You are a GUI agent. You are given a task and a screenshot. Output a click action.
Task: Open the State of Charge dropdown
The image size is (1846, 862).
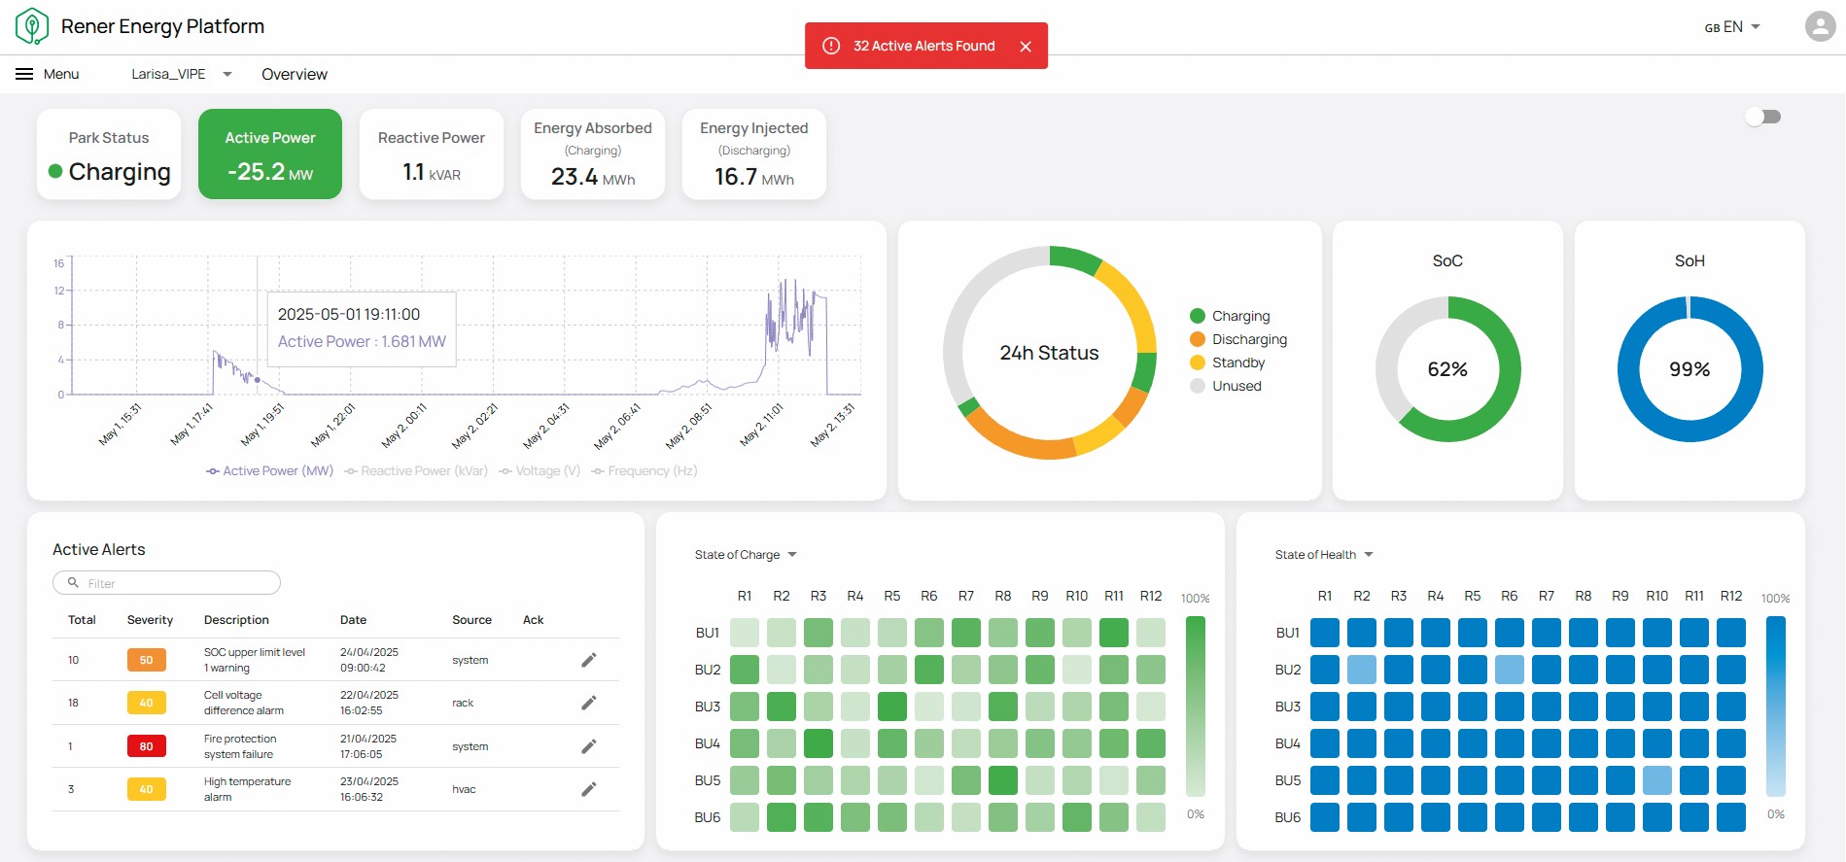(x=746, y=555)
